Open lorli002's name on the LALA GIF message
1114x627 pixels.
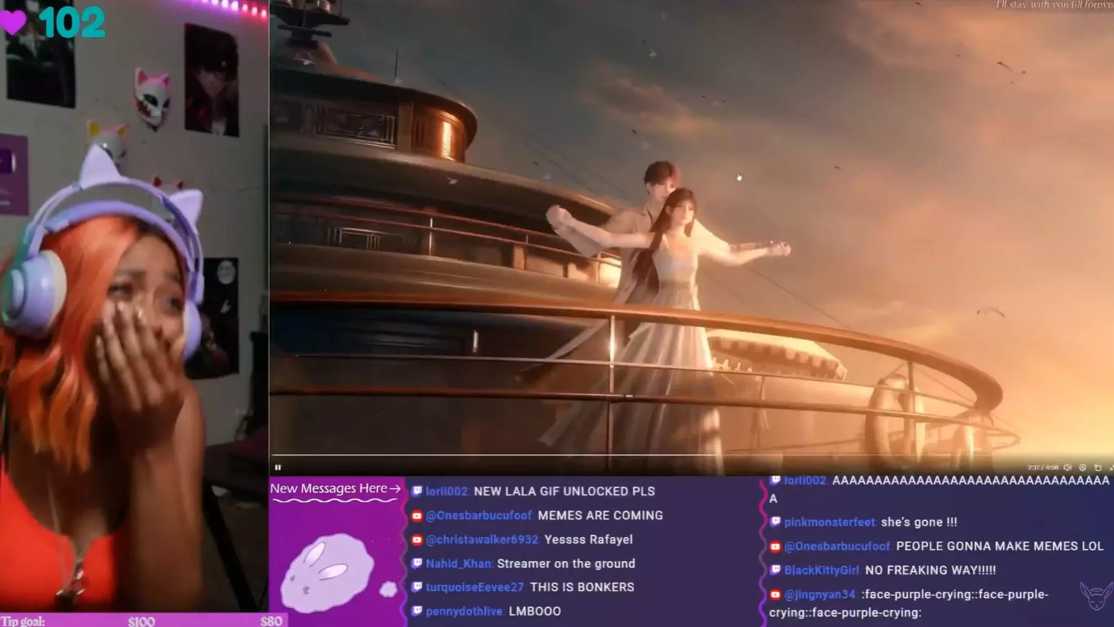447,491
